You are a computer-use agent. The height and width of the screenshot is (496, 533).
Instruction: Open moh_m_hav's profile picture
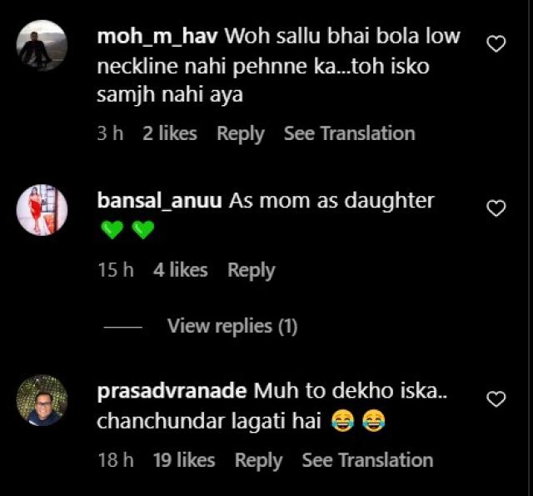tap(42, 45)
